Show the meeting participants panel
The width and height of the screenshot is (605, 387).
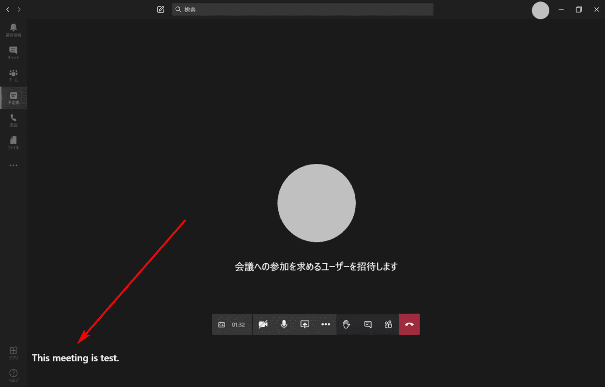point(388,324)
